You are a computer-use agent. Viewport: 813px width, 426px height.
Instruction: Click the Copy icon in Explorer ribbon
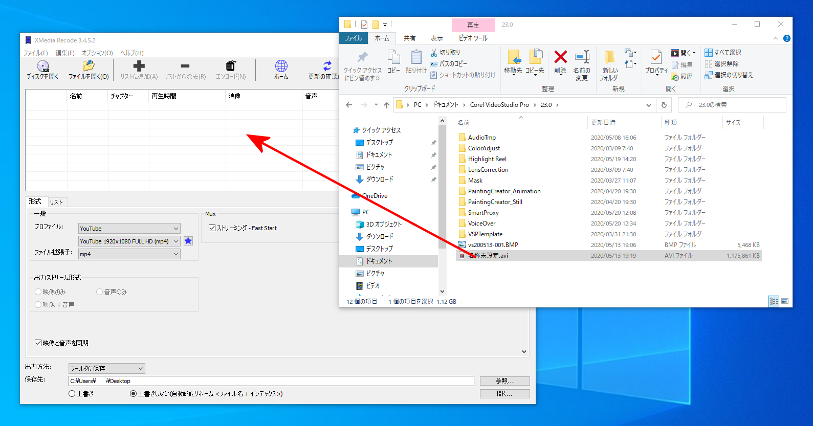pyautogui.click(x=393, y=62)
